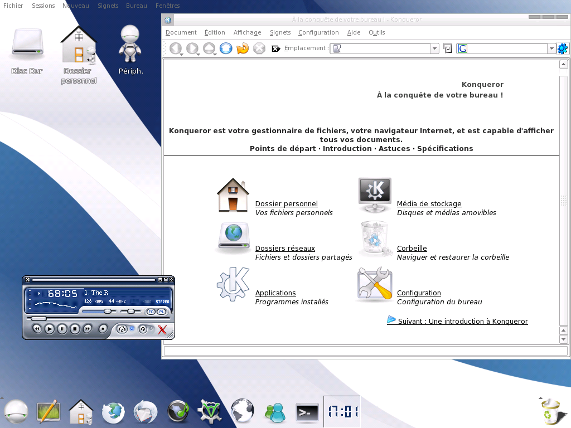Image resolution: width=571 pixels, height=428 pixels.
Task: Clear the Emplacement location bar
Action: click(x=275, y=48)
